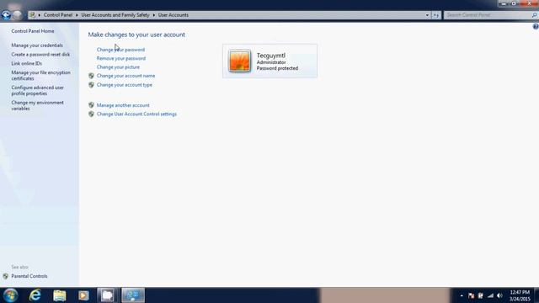
Task: Open Windows Media Player on taskbar
Action: tap(83, 295)
